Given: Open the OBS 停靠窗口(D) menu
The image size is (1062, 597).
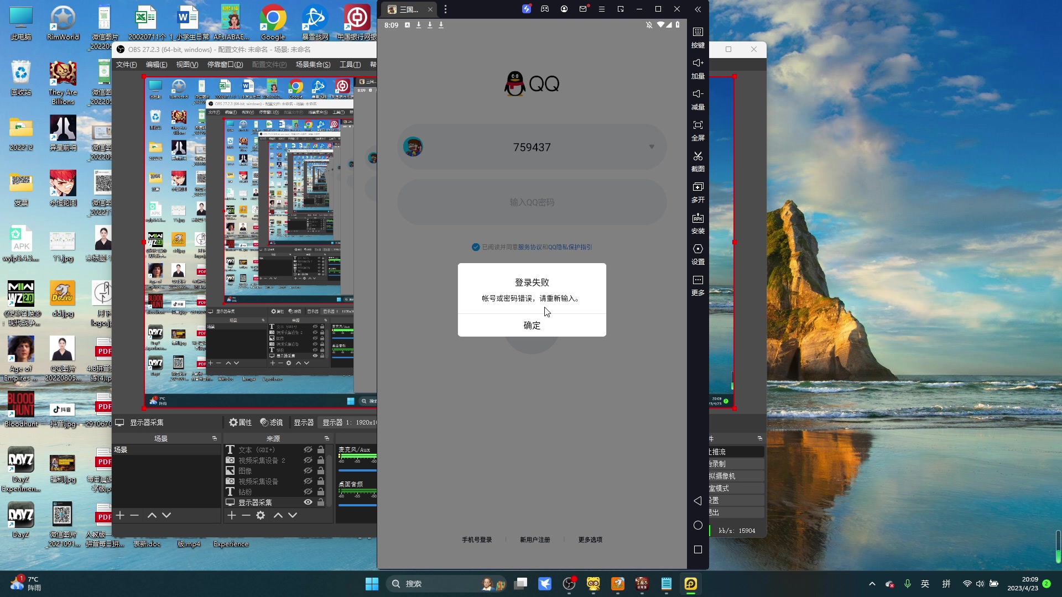Looking at the screenshot, I should pos(225,65).
